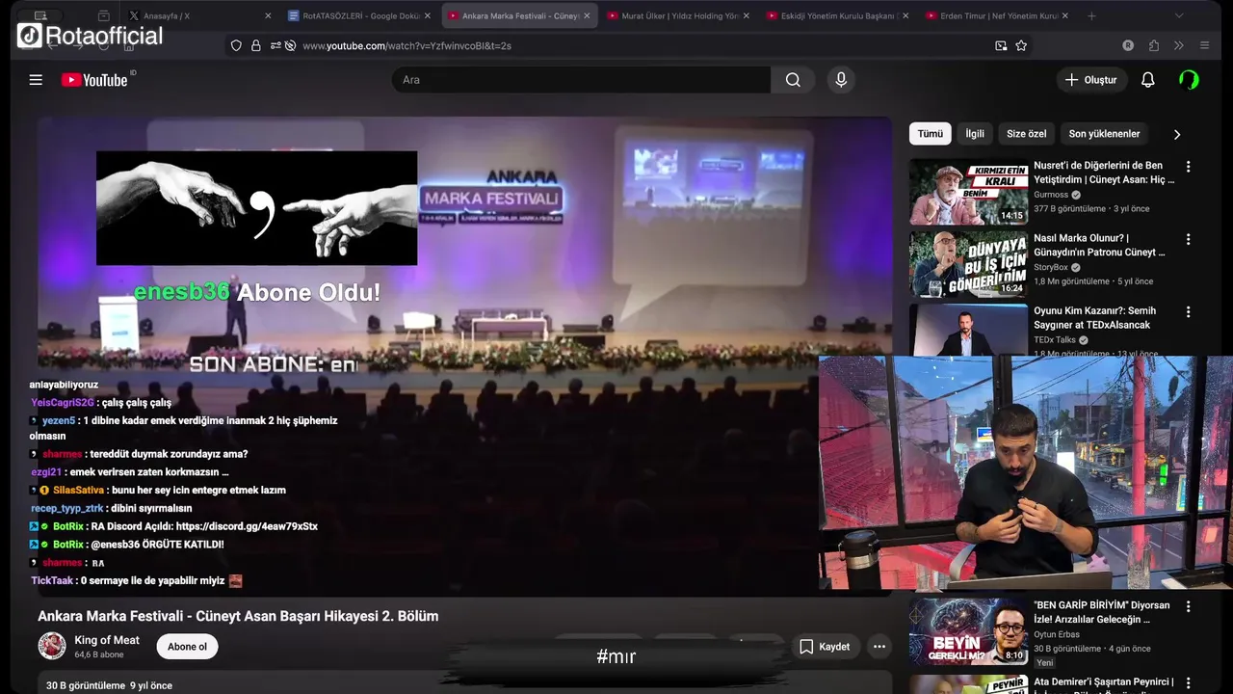The height and width of the screenshot is (694, 1233).
Task: Open the TEDx Talks video thumbnail
Action: (968, 330)
